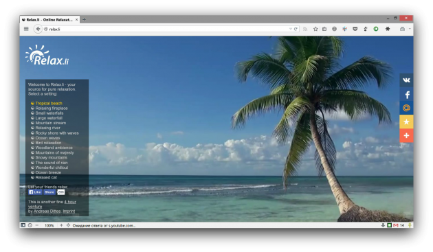This screenshot has height=252, width=433.
Task: Click the site identity globe icon
Action: click(46, 29)
